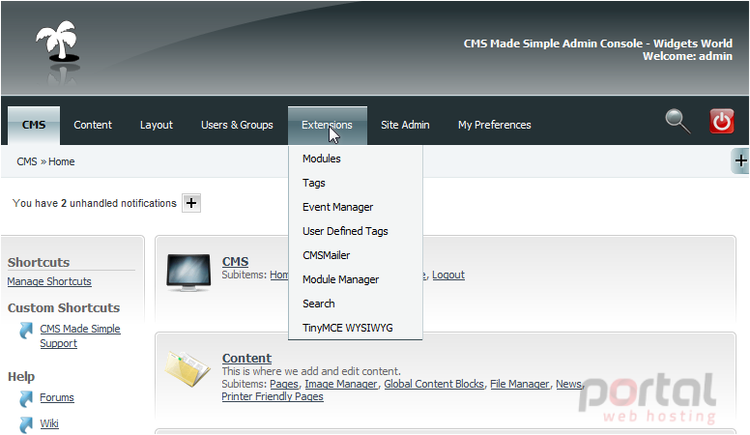Select the CMS tab
Viewport: 750px width, 435px height.
click(x=34, y=125)
